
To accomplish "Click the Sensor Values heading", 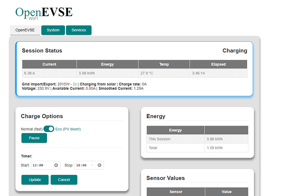I will tap(166, 178).
